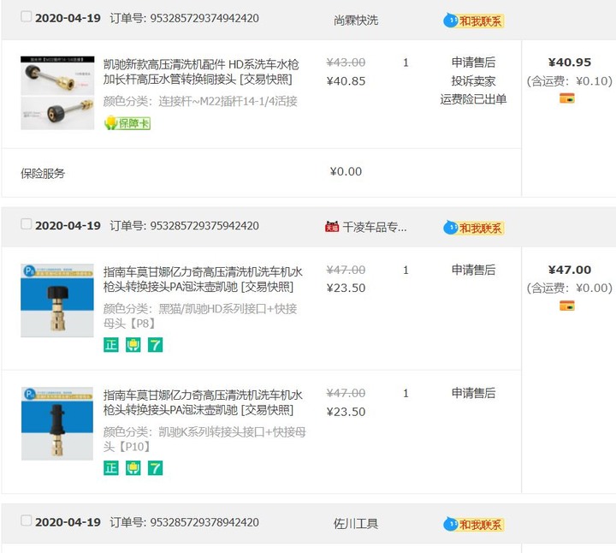This screenshot has width=616, height=553.
Task: Open the 佐川工具 shop link
Action: pyautogui.click(x=356, y=524)
